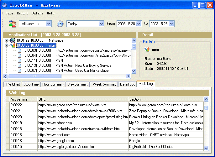Click Web Log scroll down arrow
This screenshot has height=157, width=215.
[x=206, y=148]
